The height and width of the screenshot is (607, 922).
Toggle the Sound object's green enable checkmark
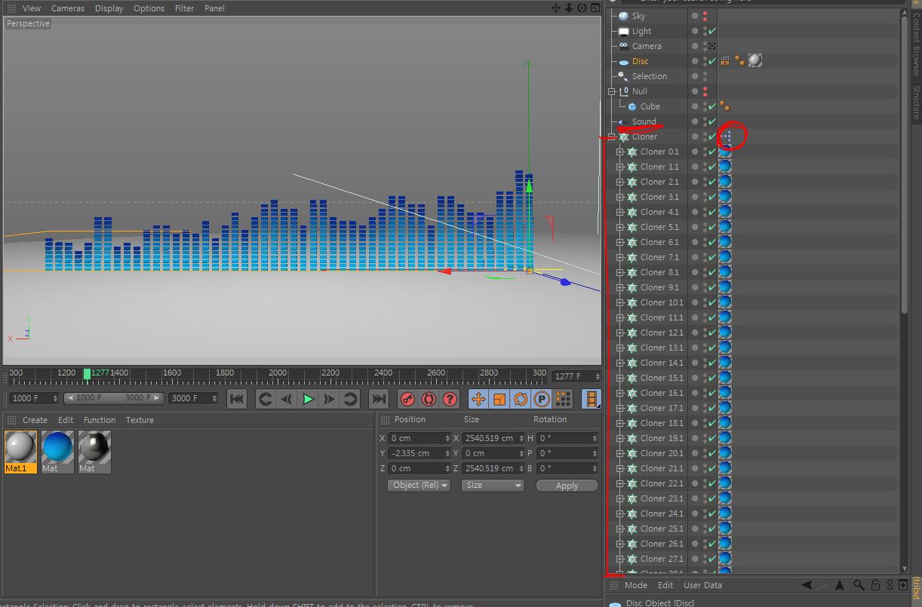712,121
